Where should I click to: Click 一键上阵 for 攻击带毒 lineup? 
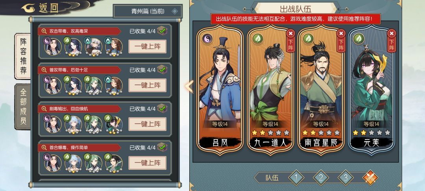148,46
